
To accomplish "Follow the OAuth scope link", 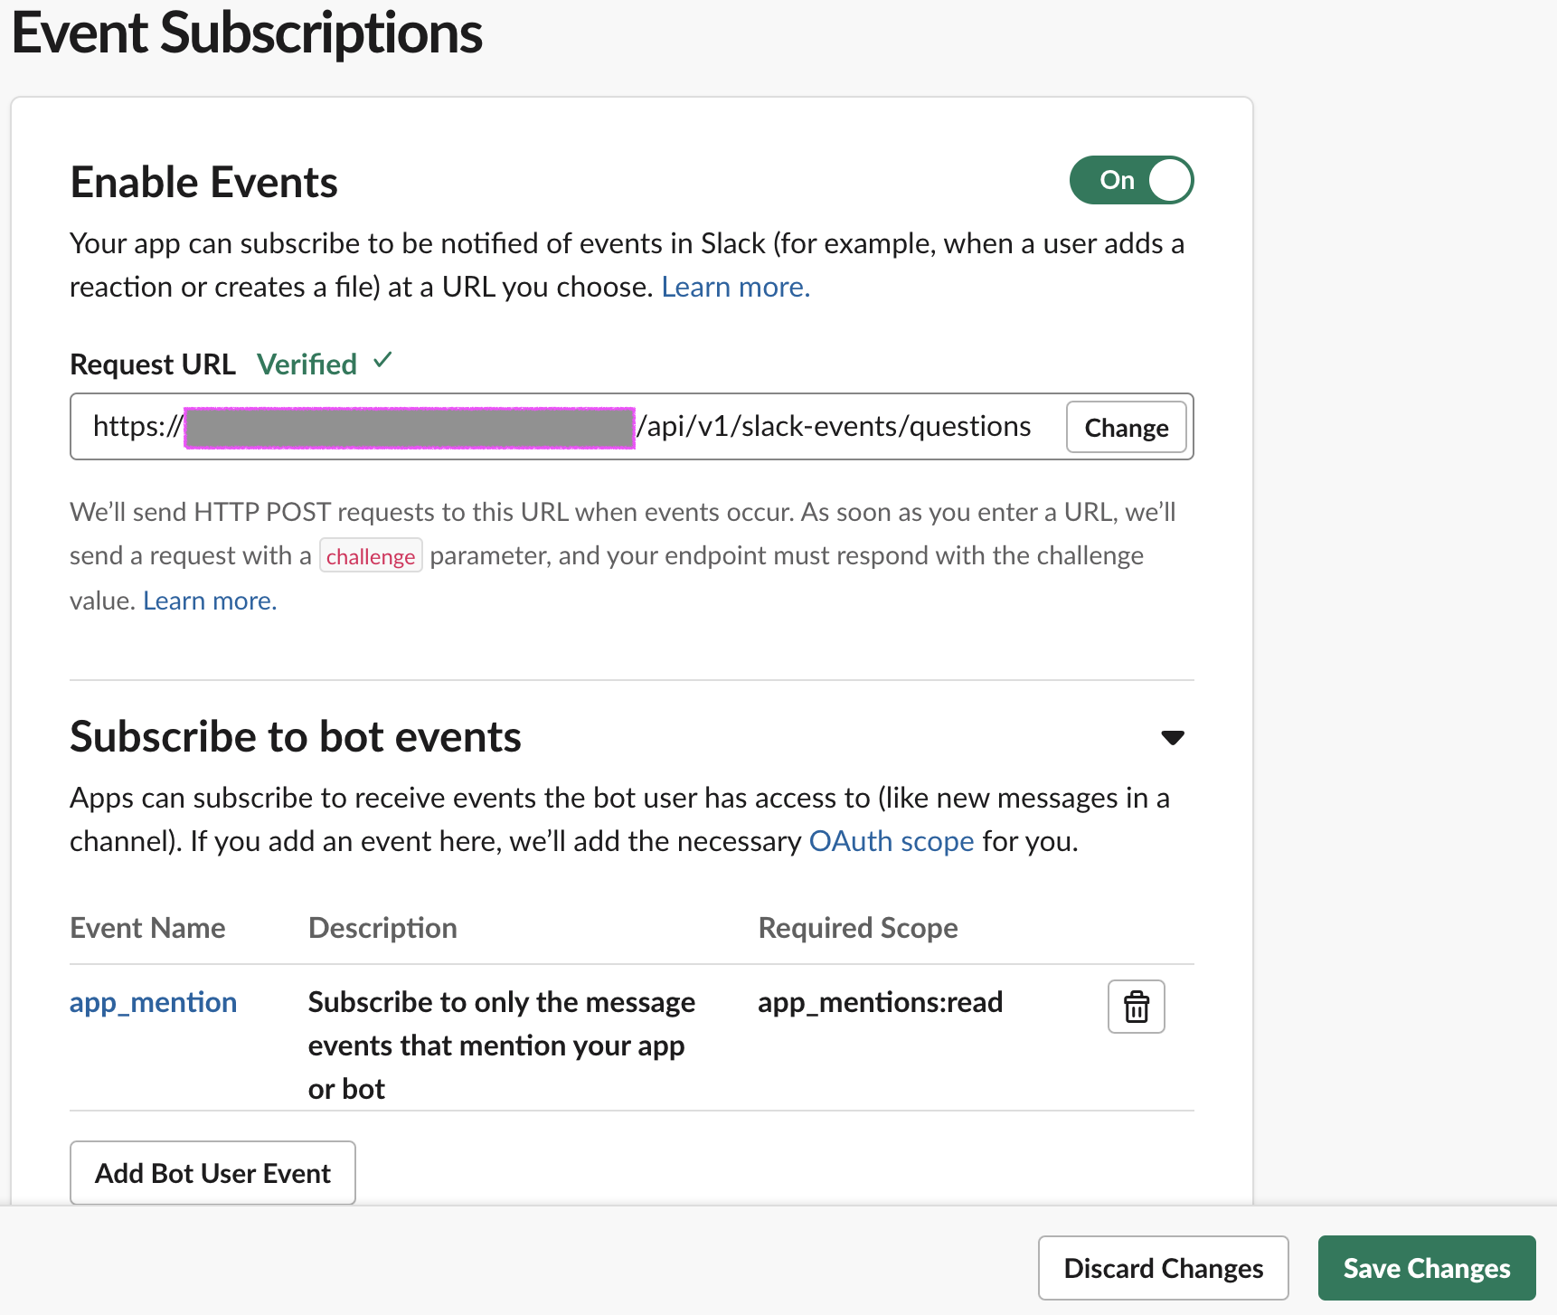I will pos(891,841).
